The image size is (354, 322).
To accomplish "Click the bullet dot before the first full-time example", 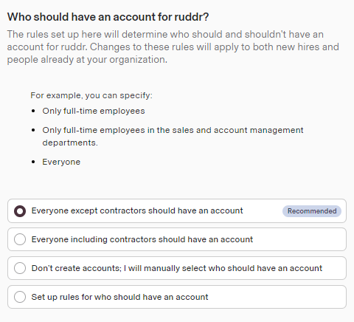I will click(33, 111).
